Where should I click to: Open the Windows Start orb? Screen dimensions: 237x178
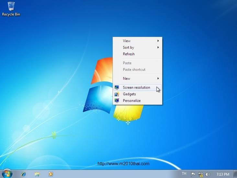pos(7,174)
